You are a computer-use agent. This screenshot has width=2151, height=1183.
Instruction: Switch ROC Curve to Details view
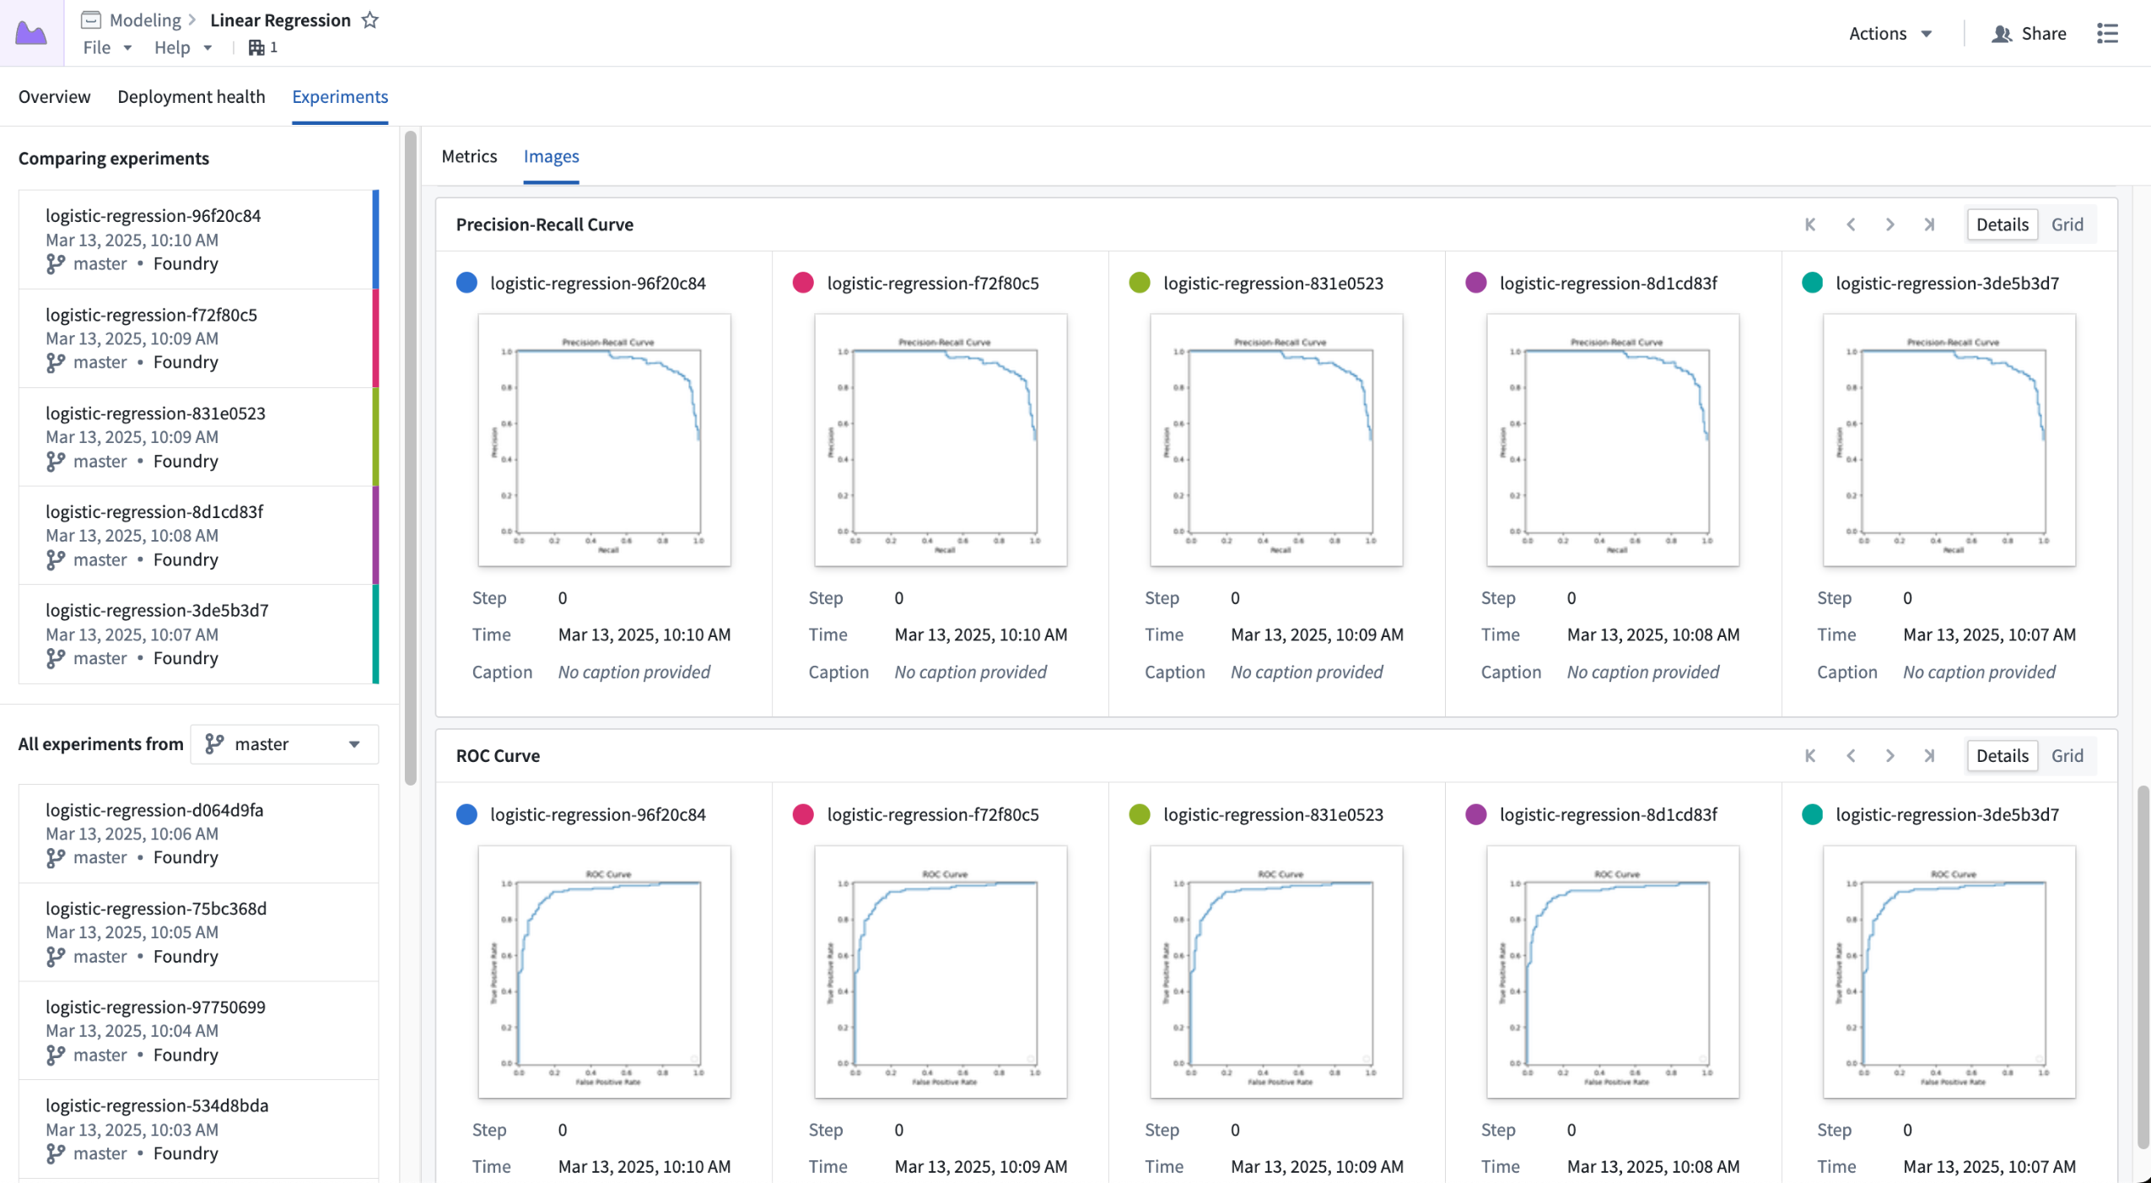point(2002,755)
